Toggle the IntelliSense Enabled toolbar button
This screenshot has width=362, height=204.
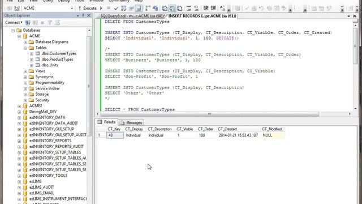click(x=139, y=8)
